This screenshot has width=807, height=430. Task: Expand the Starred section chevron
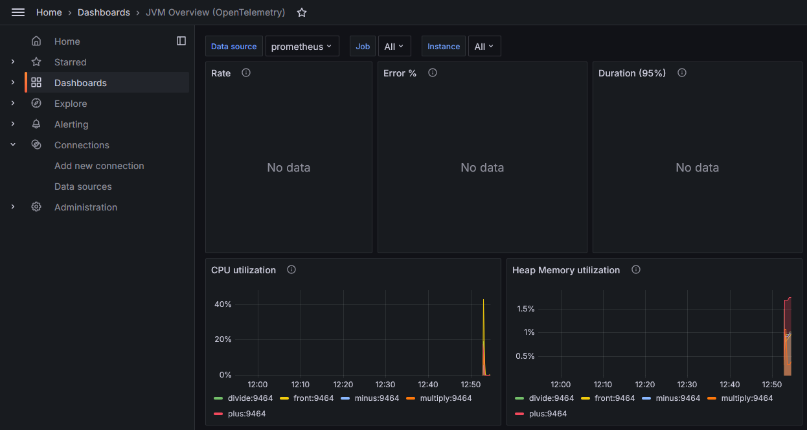coord(13,62)
